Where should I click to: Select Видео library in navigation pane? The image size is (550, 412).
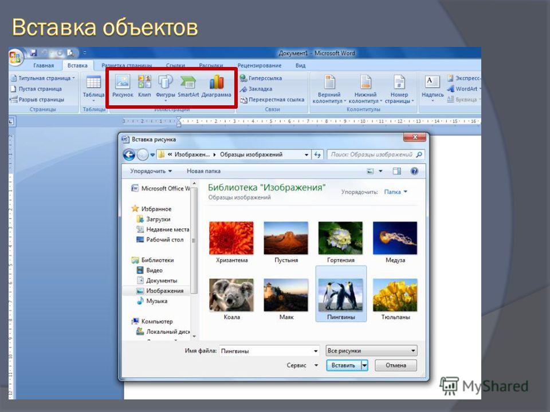point(150,271)
